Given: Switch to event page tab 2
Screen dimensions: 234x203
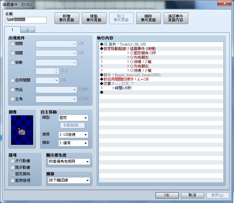Looking at the screenshot, I should click(x=28, y=30).
